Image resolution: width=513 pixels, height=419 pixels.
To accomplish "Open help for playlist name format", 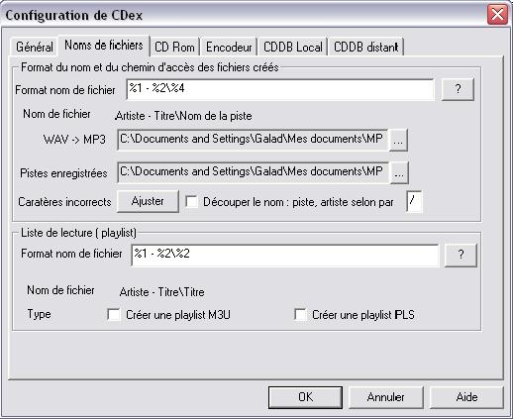I will (461, 255).
